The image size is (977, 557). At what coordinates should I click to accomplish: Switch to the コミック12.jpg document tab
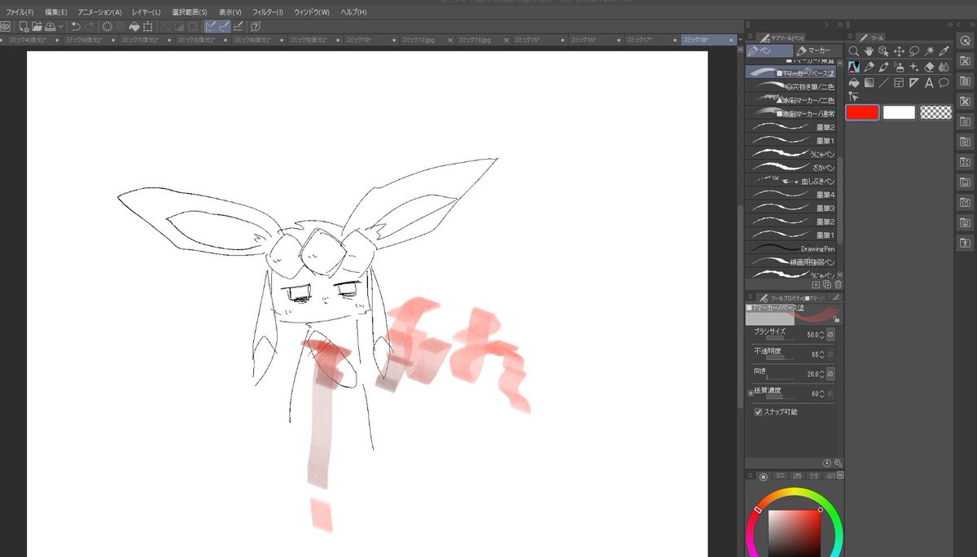tap(426, 39)
